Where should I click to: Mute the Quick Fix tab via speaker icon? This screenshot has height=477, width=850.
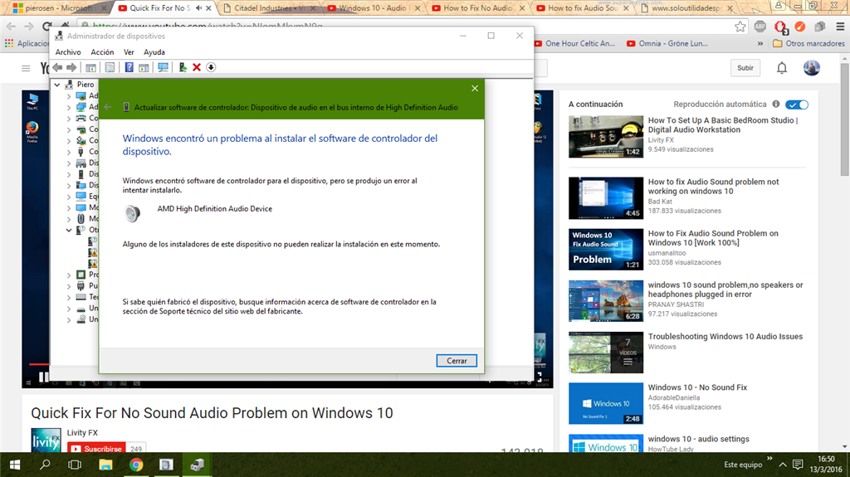point(198,8)
